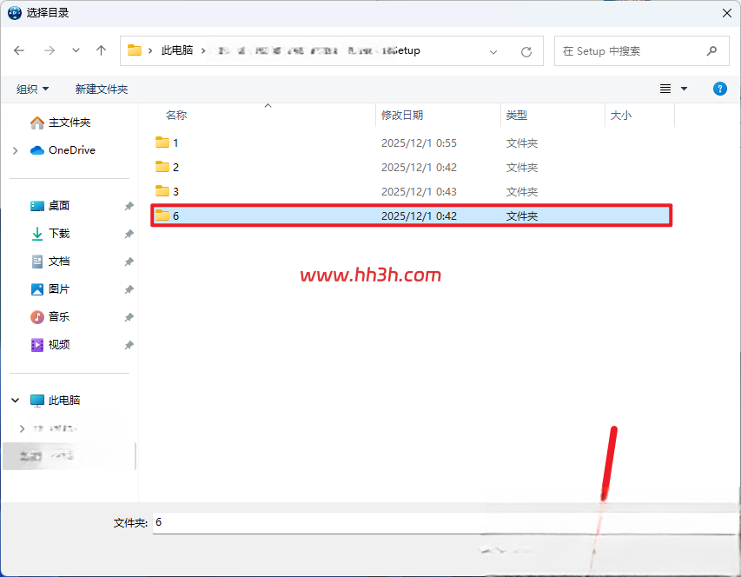741x577 pixels.
Task: Open recent locations dropdown chevron
Action: pyautogui.click(x=76, y=50)
